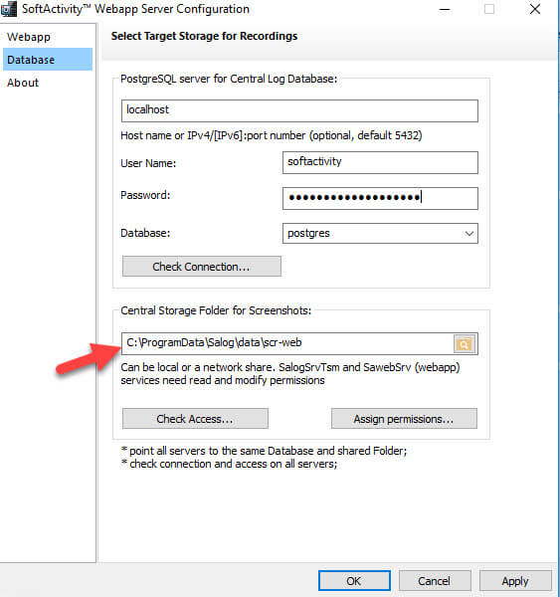The image size is (560, 597).
Task: Open Assign permissions dialog
Action: [x=404, y=419]
